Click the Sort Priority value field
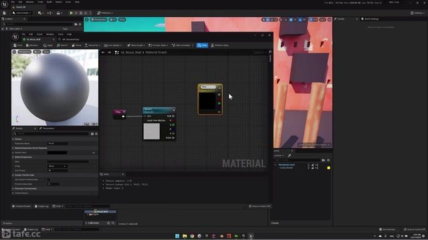Viewport: 428px width, 240px height. tap(58, 171)
